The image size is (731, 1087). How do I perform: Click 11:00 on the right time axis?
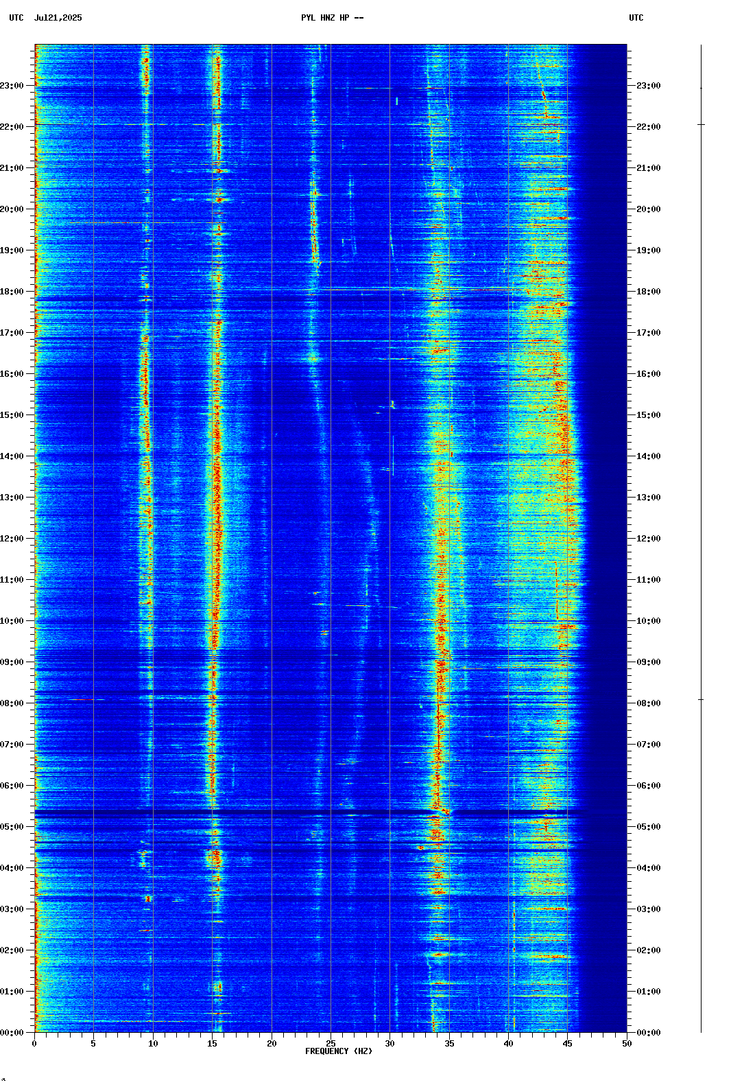[x=649, y=580]
